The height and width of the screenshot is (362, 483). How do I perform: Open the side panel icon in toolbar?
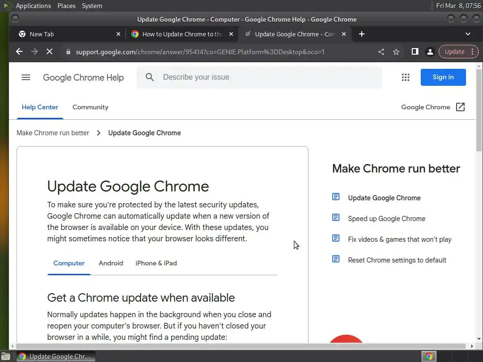tap(415, 52)
